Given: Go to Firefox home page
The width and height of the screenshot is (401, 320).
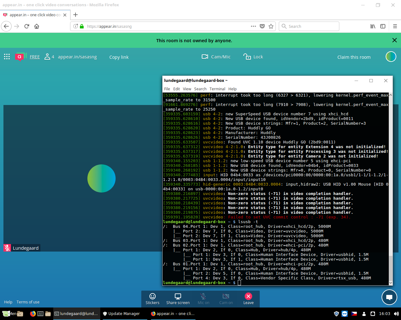Looking at the screenshot, I should tap(37, 26).
